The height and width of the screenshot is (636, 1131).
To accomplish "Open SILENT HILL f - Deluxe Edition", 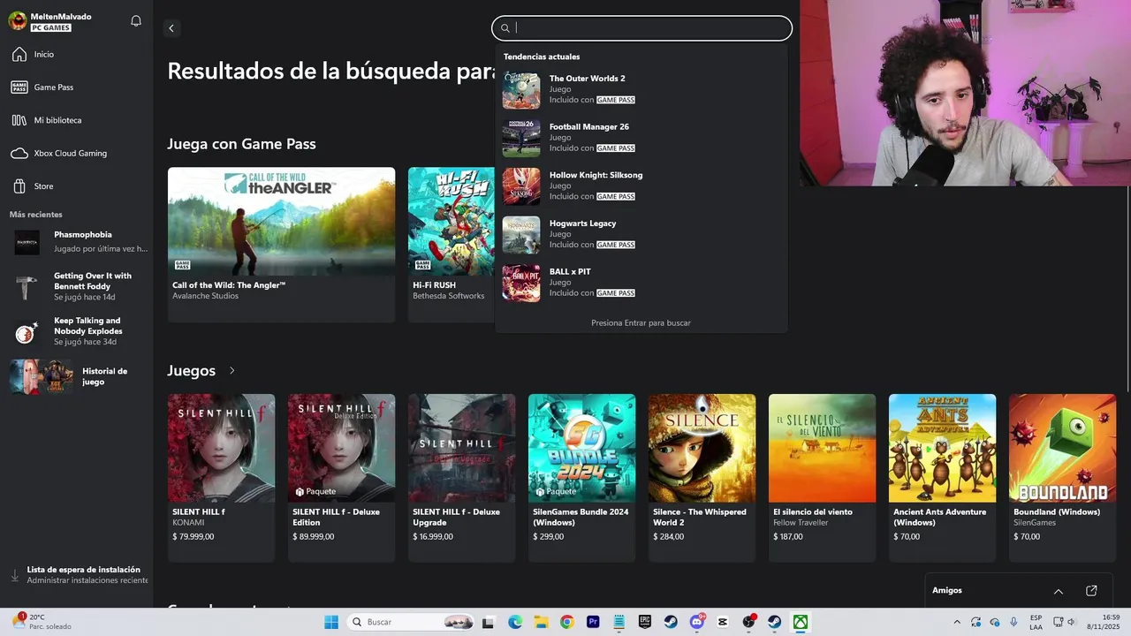I will coord(341,478).
